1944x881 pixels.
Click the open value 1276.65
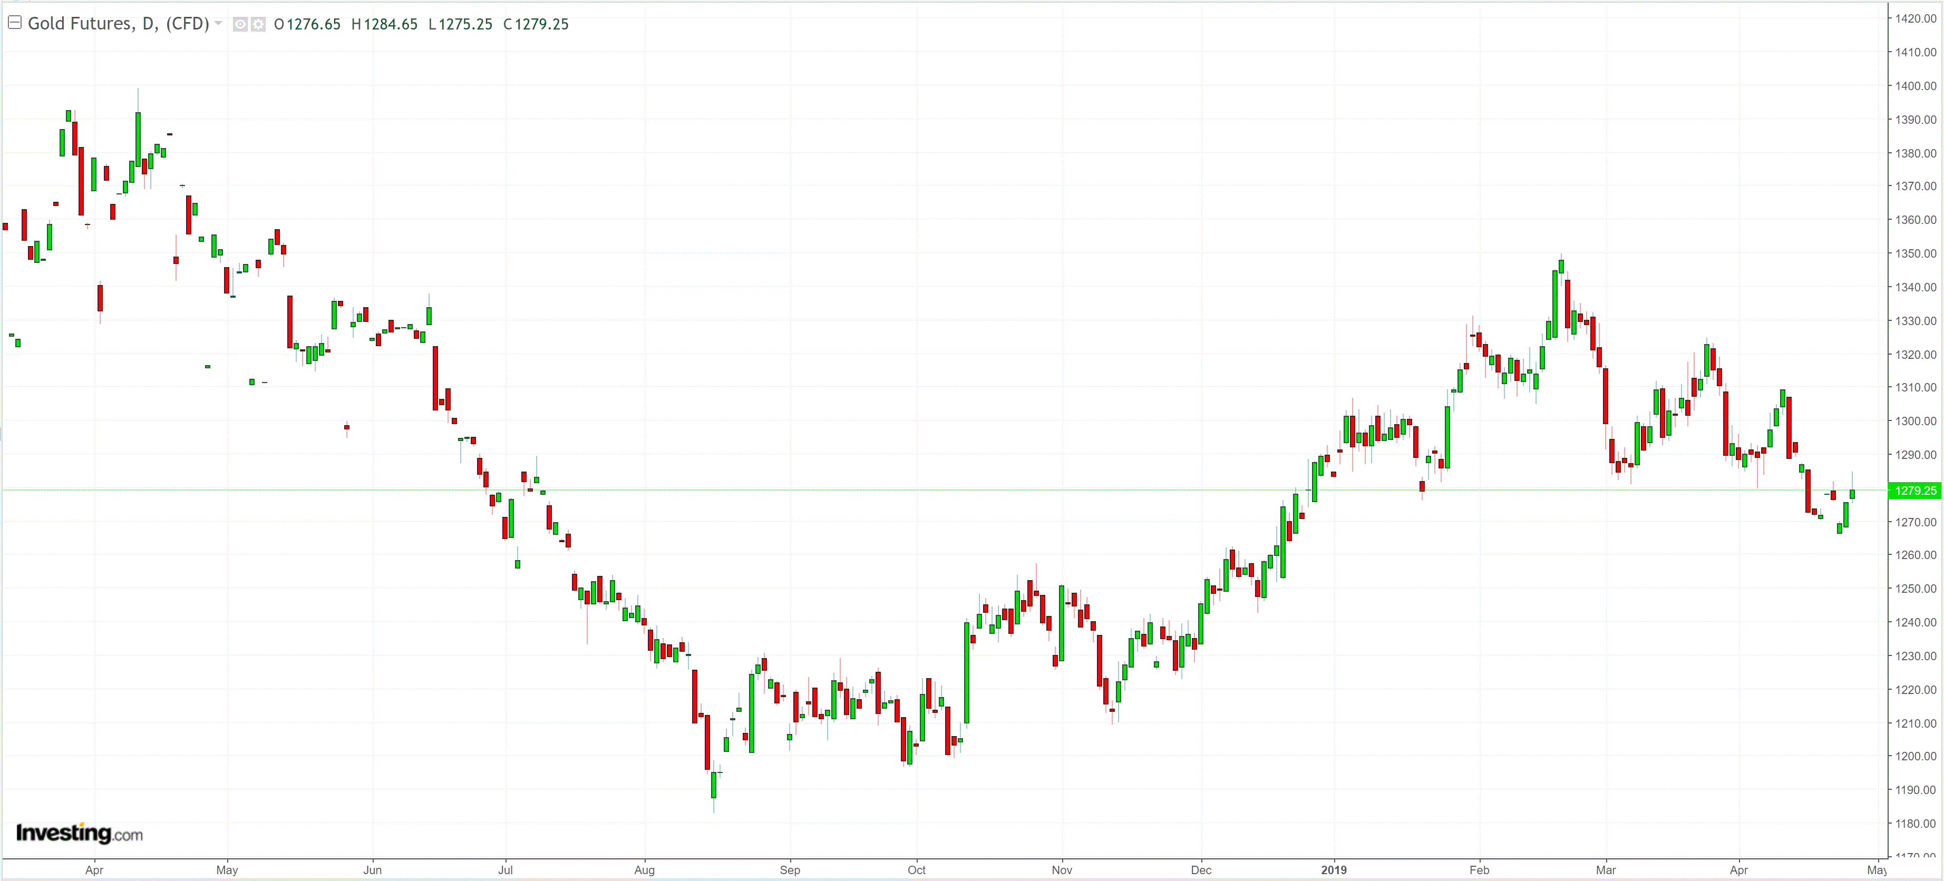(x=313, y=24)
